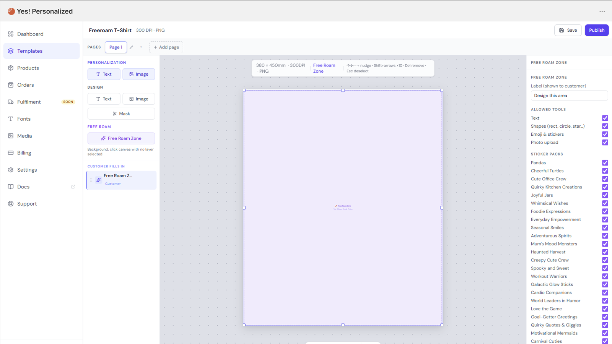Click the Fulfilment truck icon
Viewport: 612px width, 344px height.
pyautogui.click(x=11, y=102)
